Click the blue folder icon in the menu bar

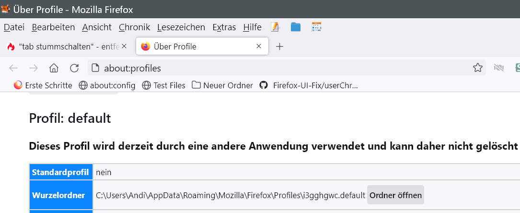296,27
